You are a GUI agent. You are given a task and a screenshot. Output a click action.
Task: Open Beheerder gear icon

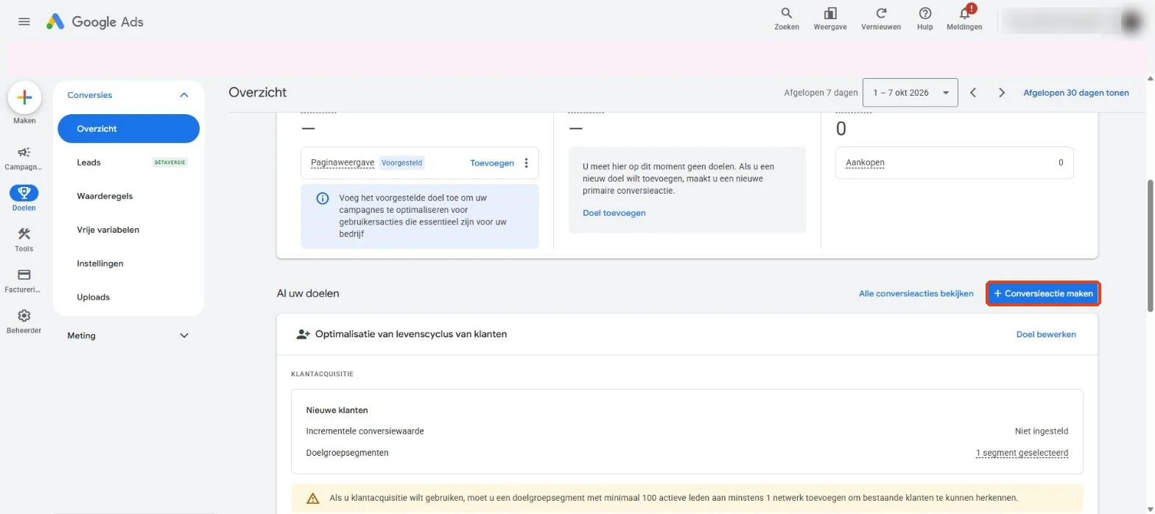click(x=24, y=316)
